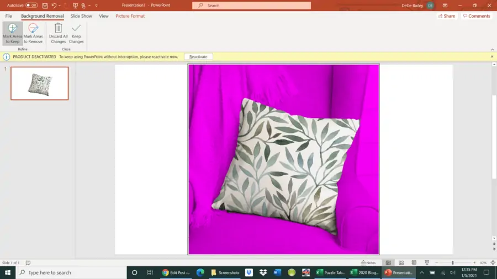
Task: Select the Background Removal tab
Action: click(43, 16)
